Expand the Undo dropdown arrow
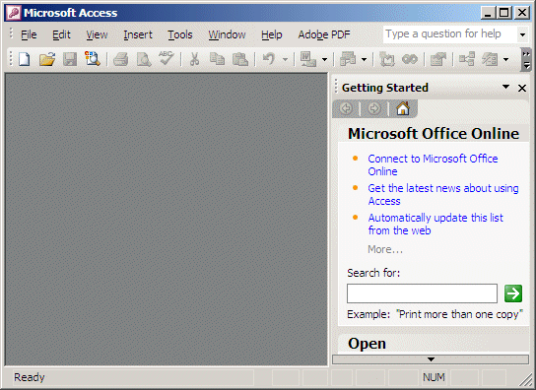This screenshot has width=536, height=390. pyautogui.click(x=285, y=60)
